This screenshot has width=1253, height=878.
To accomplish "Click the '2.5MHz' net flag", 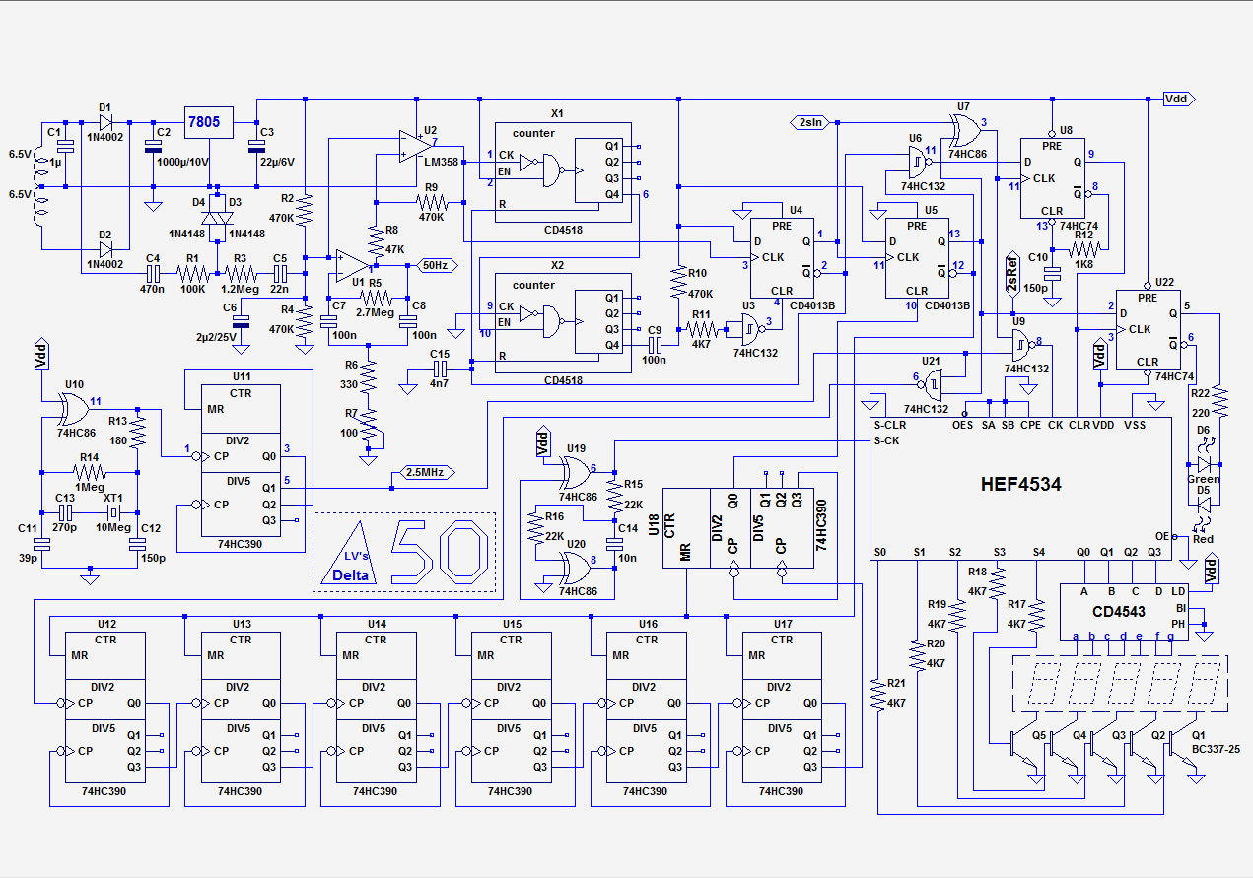I will [425, 472].
